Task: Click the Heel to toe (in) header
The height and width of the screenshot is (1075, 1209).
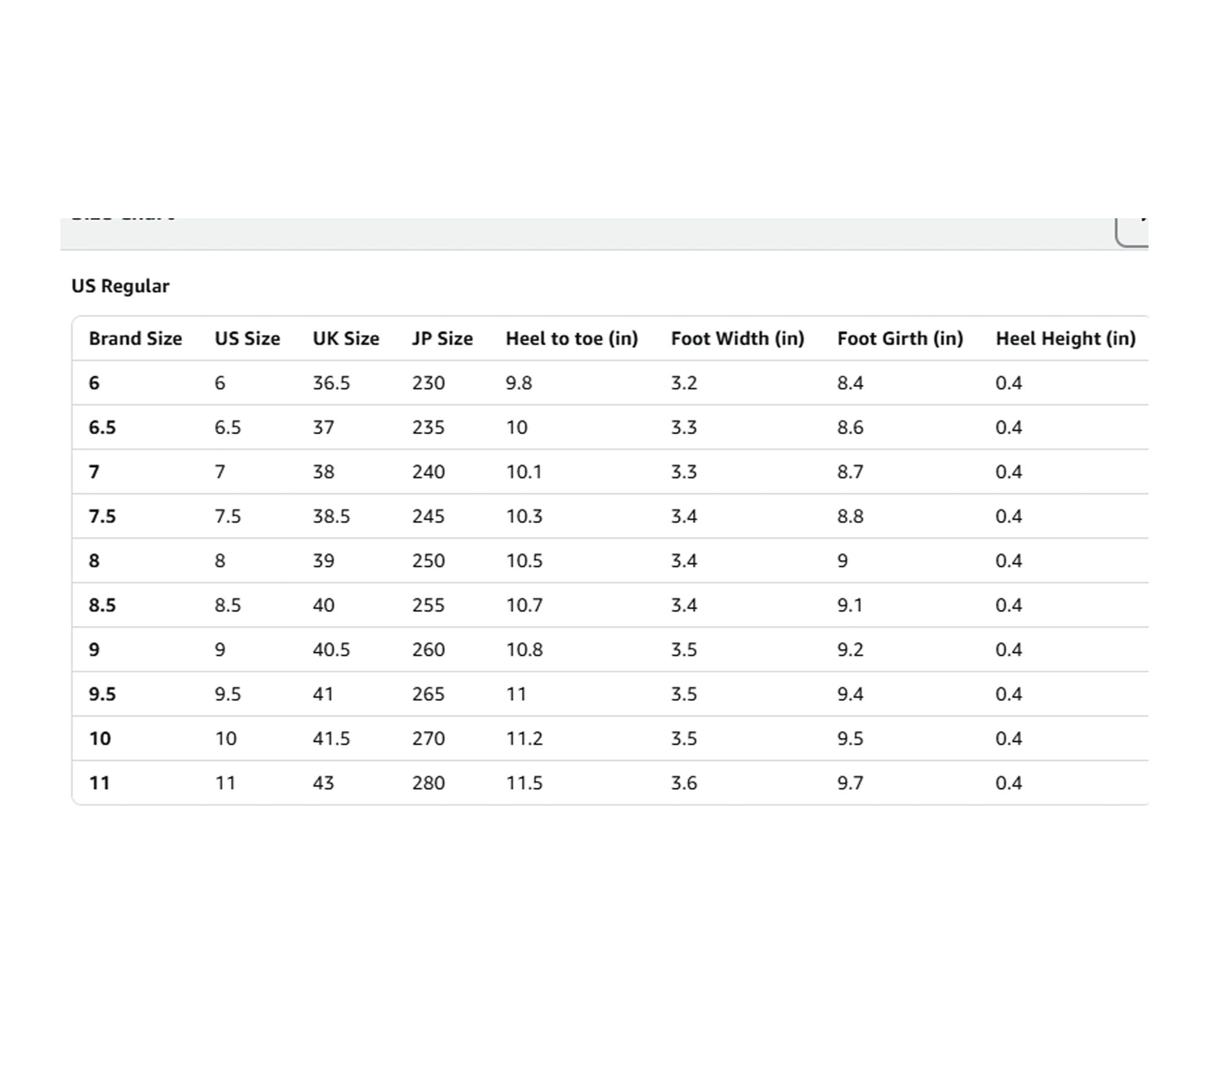Action: click(x=572, y=339)
